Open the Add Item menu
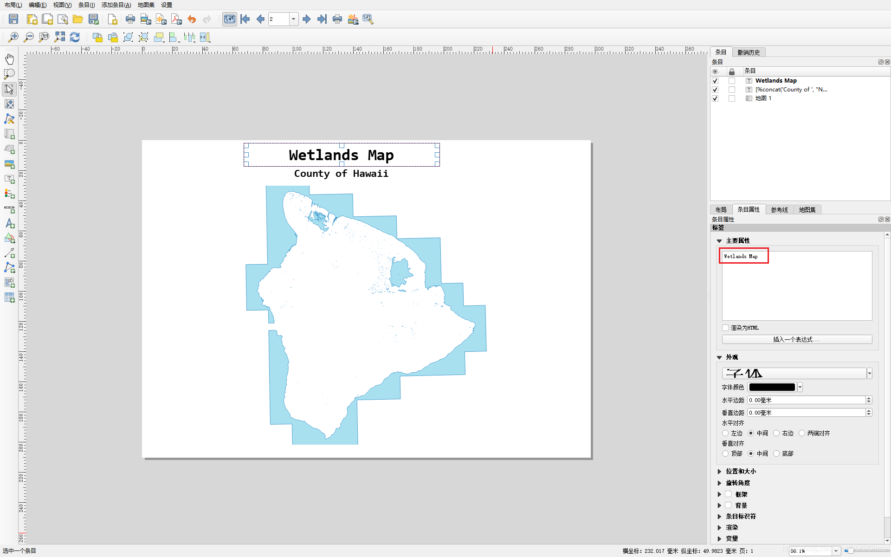Screen dimensions: 891x557 (x=116, y=5)
